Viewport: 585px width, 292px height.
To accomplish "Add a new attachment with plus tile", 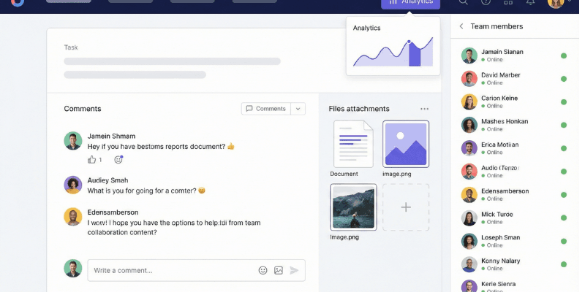I will (x=406, y=207).
